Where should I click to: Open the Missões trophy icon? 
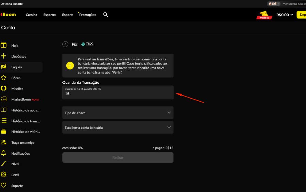click(x=264, y=15)
